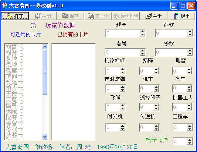Increase the 地雷 landmine count

click(x=189, y=69)
